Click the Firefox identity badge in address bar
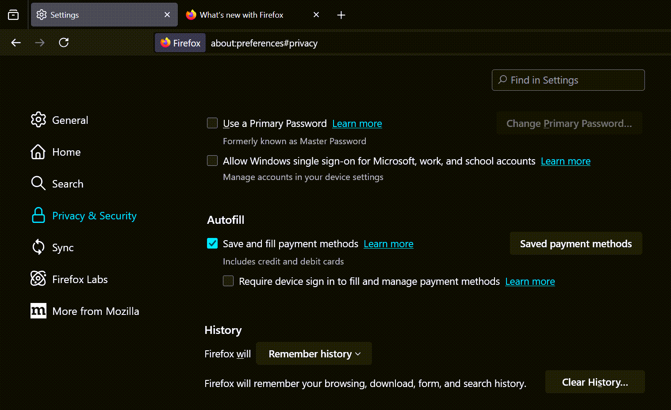The width and height of the screenshot is (671, 410). (180, 43)
